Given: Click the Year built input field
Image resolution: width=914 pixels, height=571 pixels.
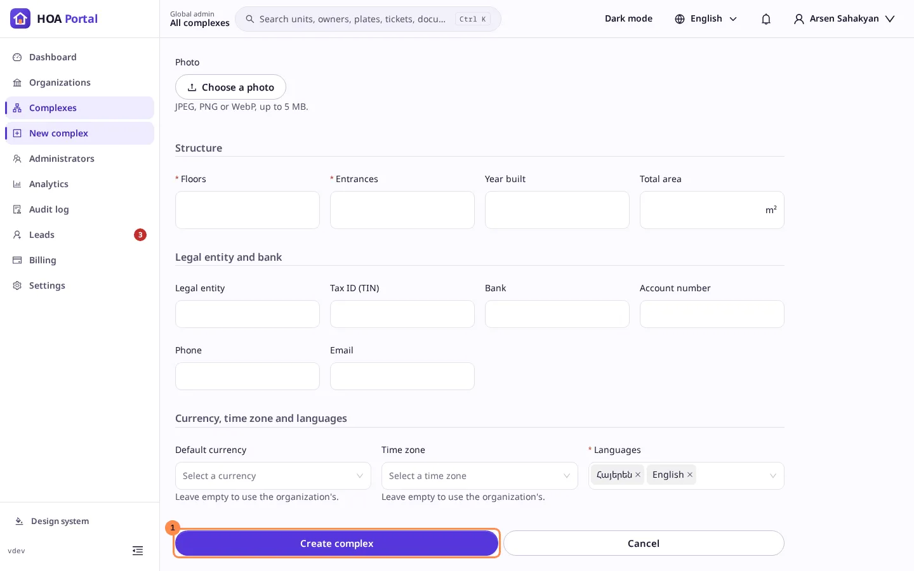Looking at the screenshot, I should (557, 210).
